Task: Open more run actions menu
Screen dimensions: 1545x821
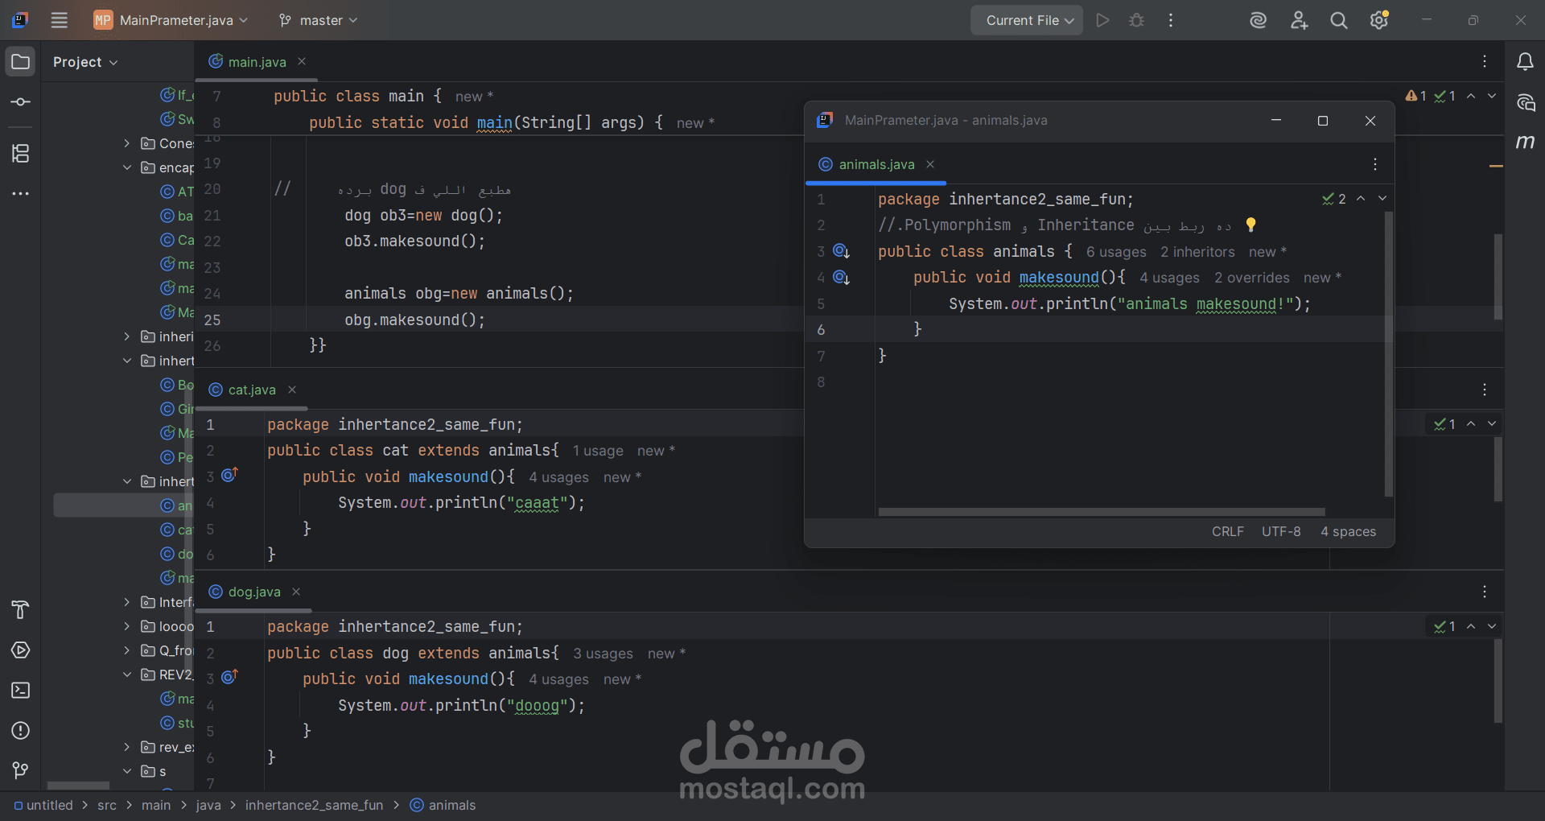Action: 1171,20
